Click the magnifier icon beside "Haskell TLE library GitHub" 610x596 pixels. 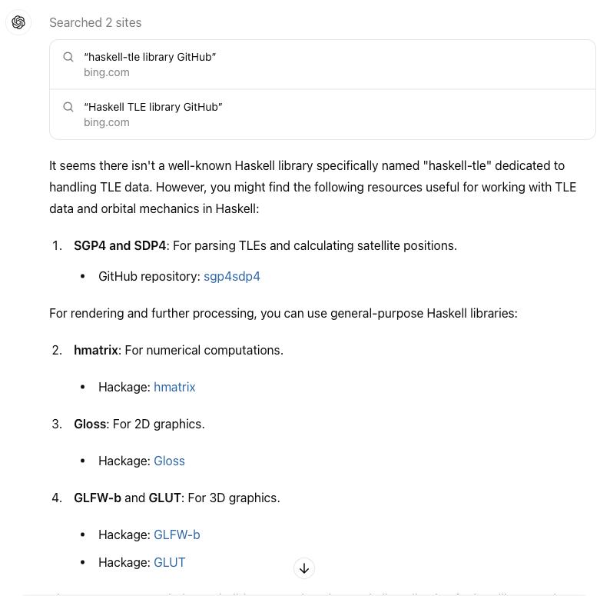pyautogui.click(x=68, y=107)
